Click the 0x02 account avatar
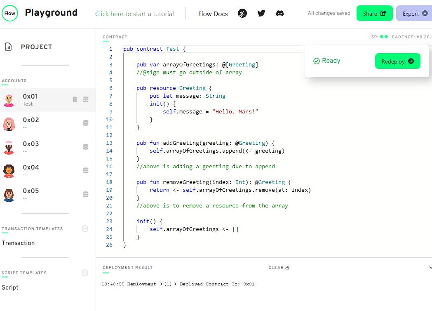432x311 pixels. click(x=9, y=124)
